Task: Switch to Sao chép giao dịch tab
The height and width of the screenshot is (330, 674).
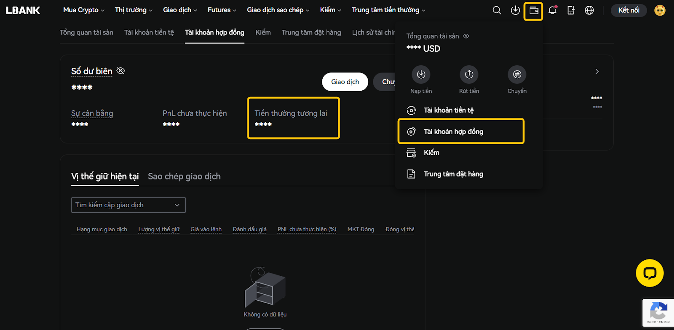Action: coord(184,177)
